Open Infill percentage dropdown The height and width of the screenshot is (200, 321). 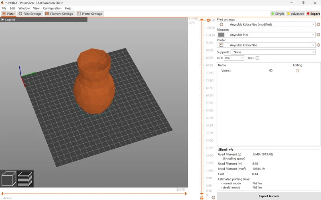click(234, 58)
